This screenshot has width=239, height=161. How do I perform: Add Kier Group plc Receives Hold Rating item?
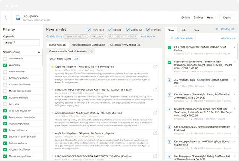[169, 142]
